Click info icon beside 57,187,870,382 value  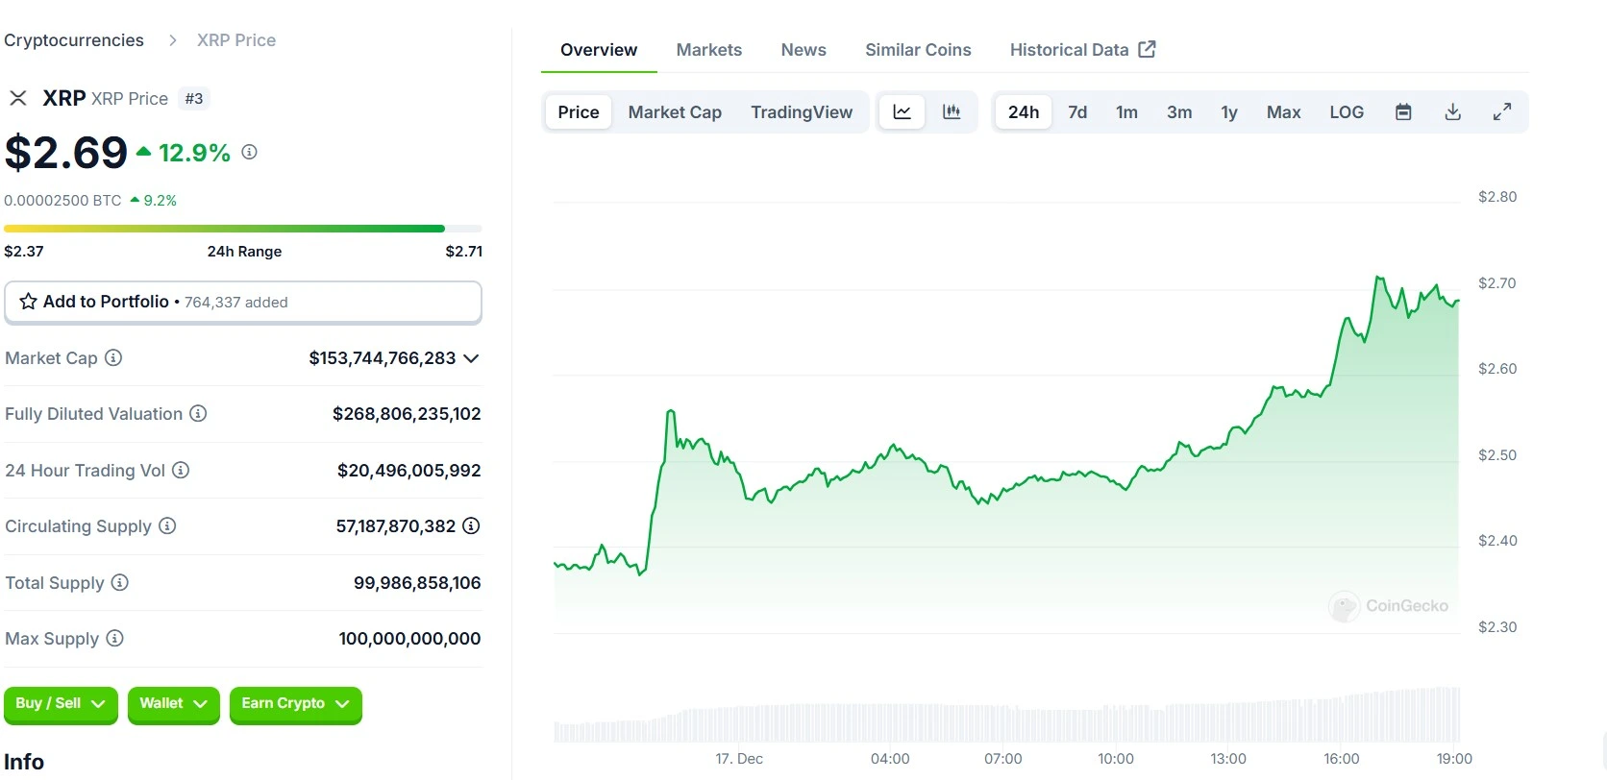pos(471,525)
